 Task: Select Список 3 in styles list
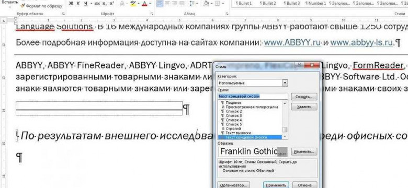tap(234, 115)
